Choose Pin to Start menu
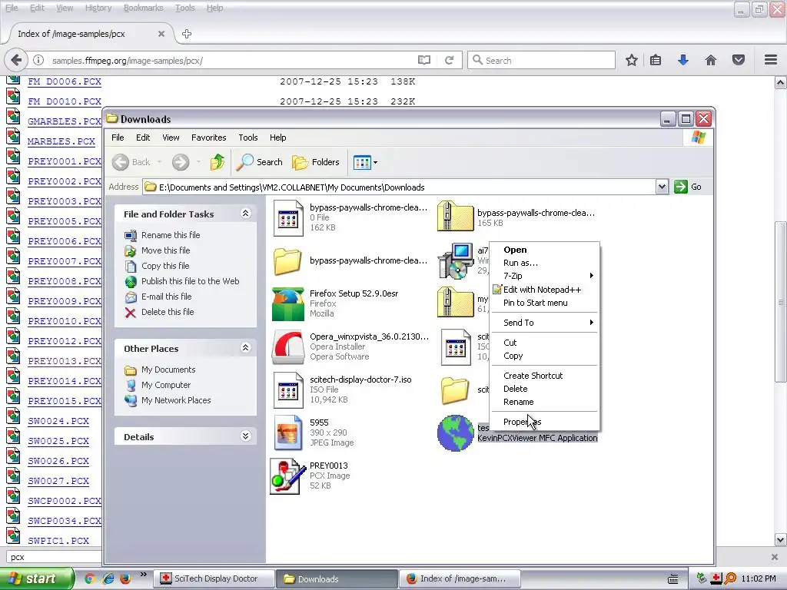This screenshot has height=590, width=787. pos(545,303)
